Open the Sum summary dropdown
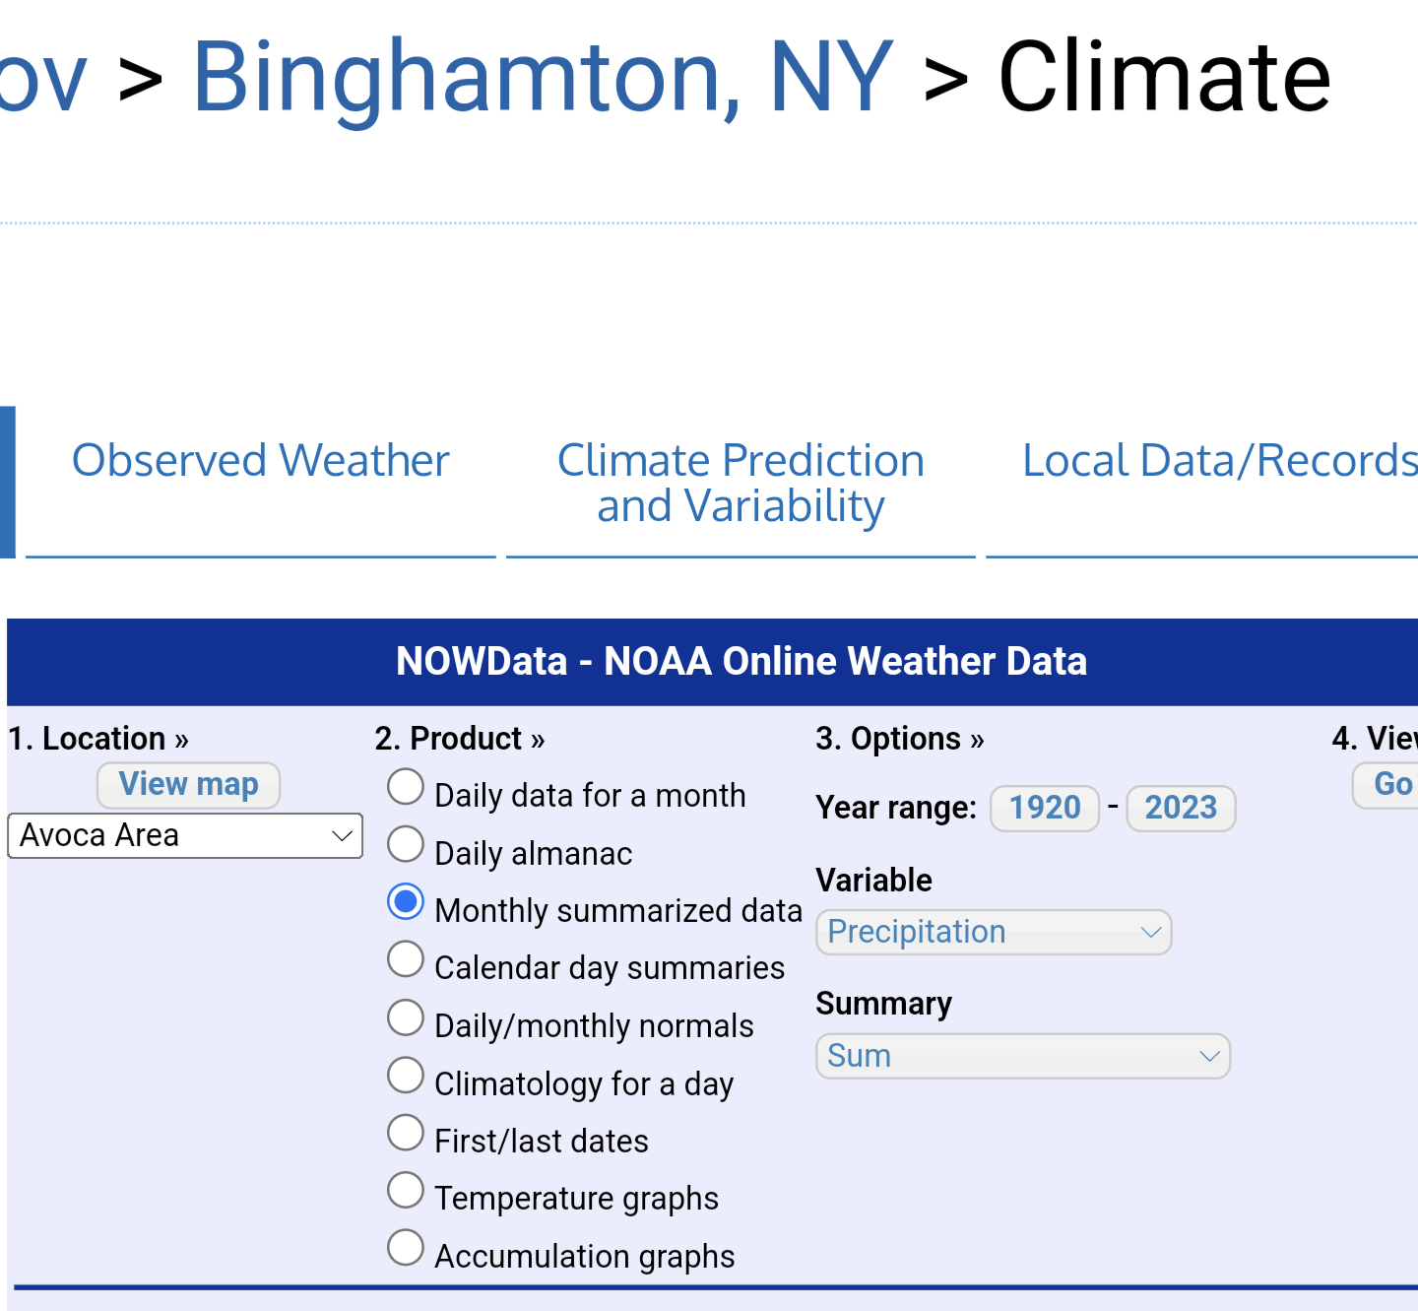Screen dimensions: 1418x1311 click(1023, 1057)
